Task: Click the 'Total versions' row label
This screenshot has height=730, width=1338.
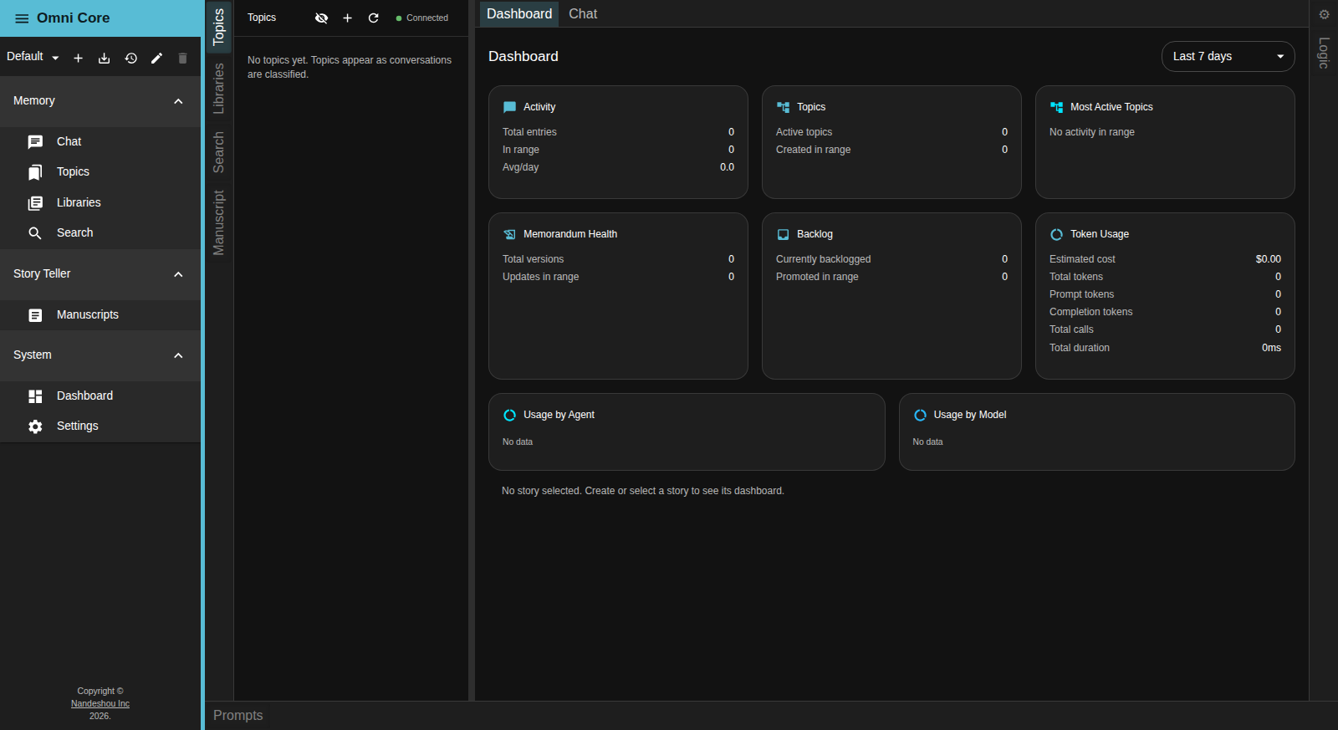Action: [x=534, y=259]
